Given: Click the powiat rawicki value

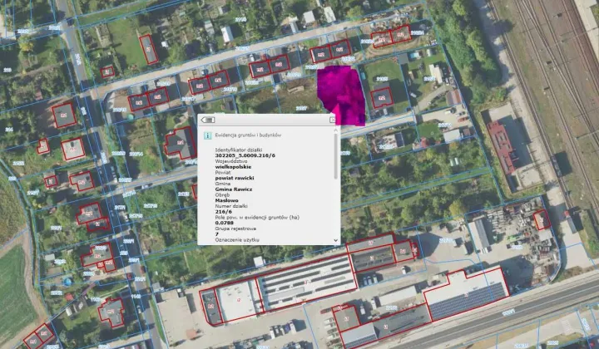Looking at the screenshot, I should [x=234, y=178].
